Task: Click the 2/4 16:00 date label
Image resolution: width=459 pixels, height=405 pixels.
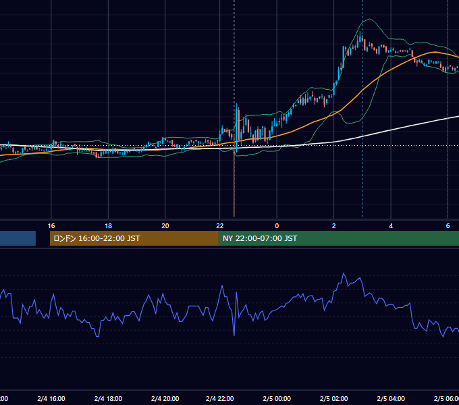Action: click(51, 398)
